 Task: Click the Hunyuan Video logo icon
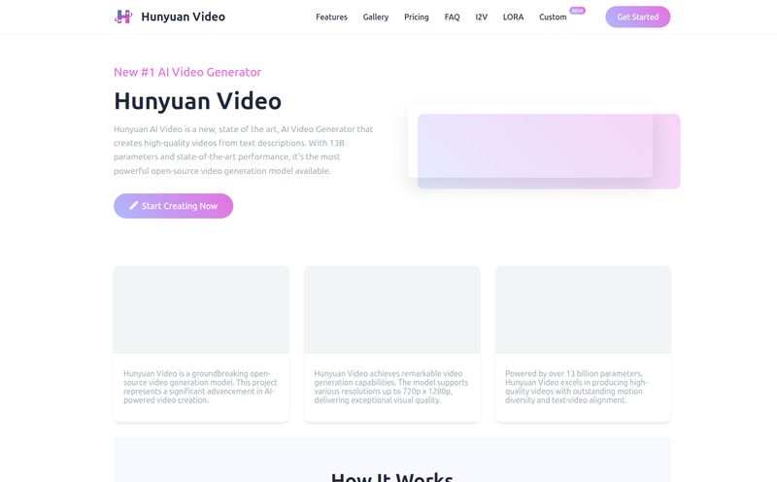[x=123, y=17]
